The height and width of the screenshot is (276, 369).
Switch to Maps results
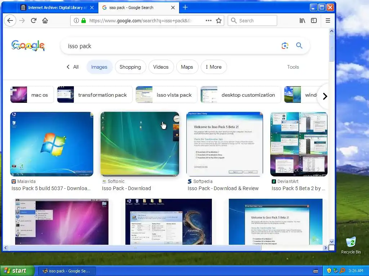click(x=187, y=67)
